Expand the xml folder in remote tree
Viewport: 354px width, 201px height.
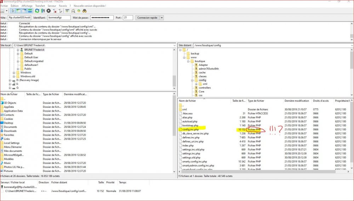point(196,84)
